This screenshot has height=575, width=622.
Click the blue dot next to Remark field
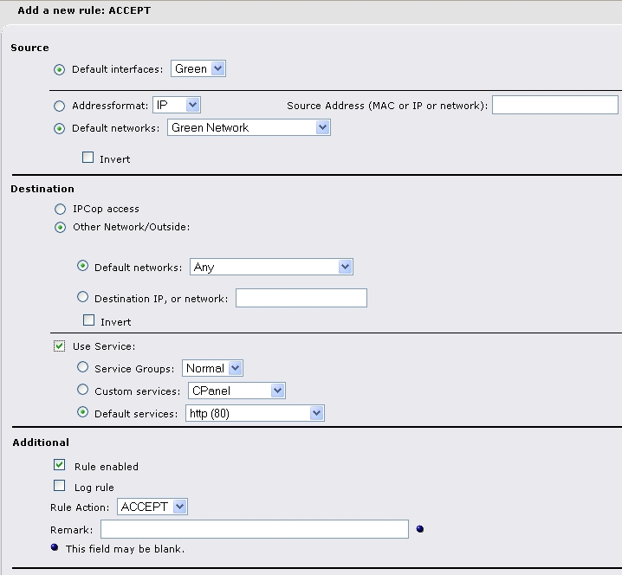click(x=419, y=529)
